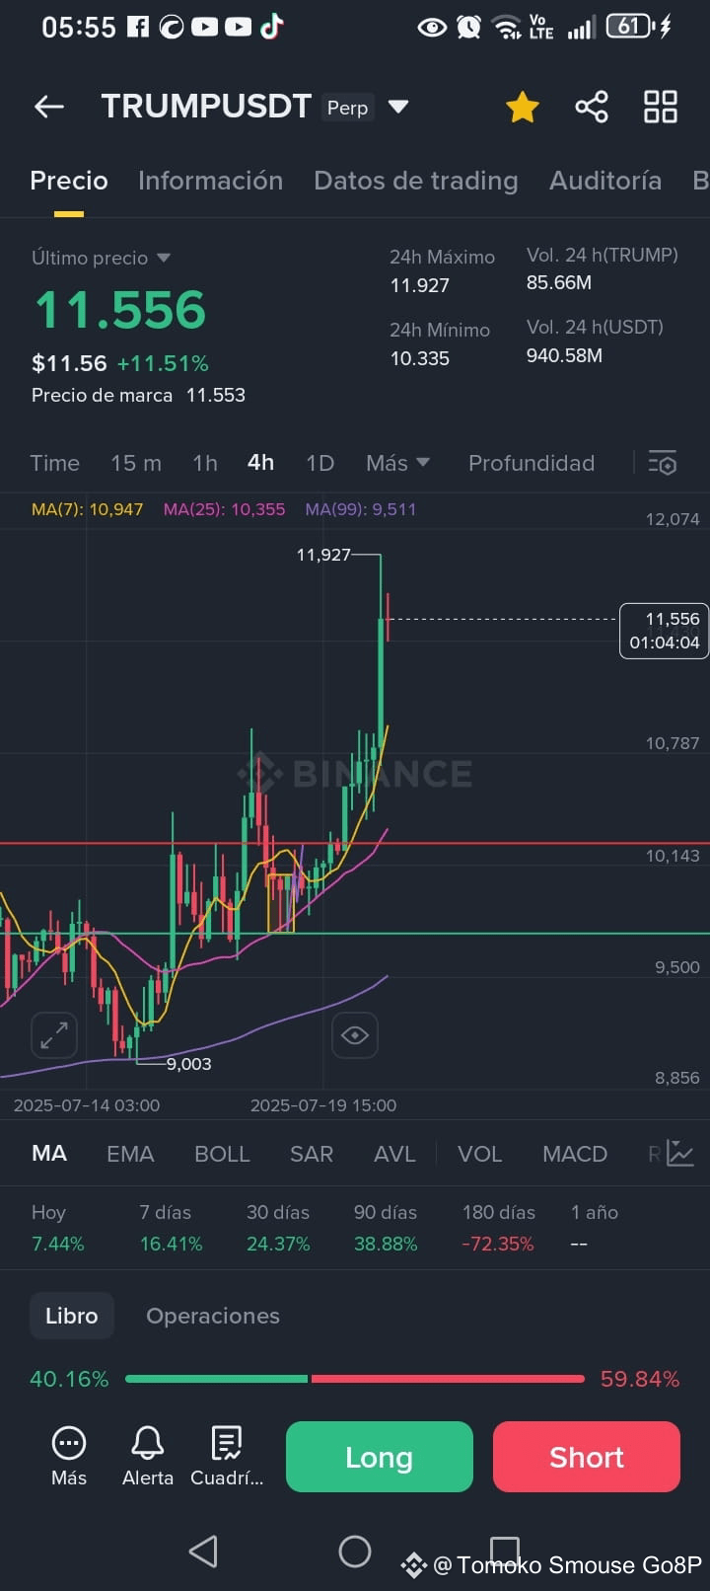Select the 15 m interval
710x1591 pixels.
pyautogui.click(x=136, y=463)
